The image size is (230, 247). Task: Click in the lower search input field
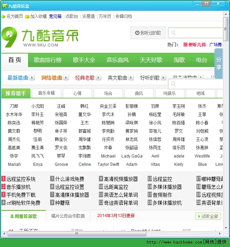point(196,84)
